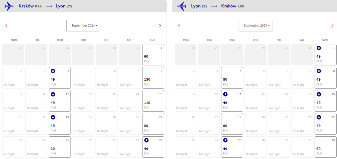Select Kraków–Lyon September 25 for 60 PLN
The width and height of the screenshot is (337, 159).
[60, 147]
